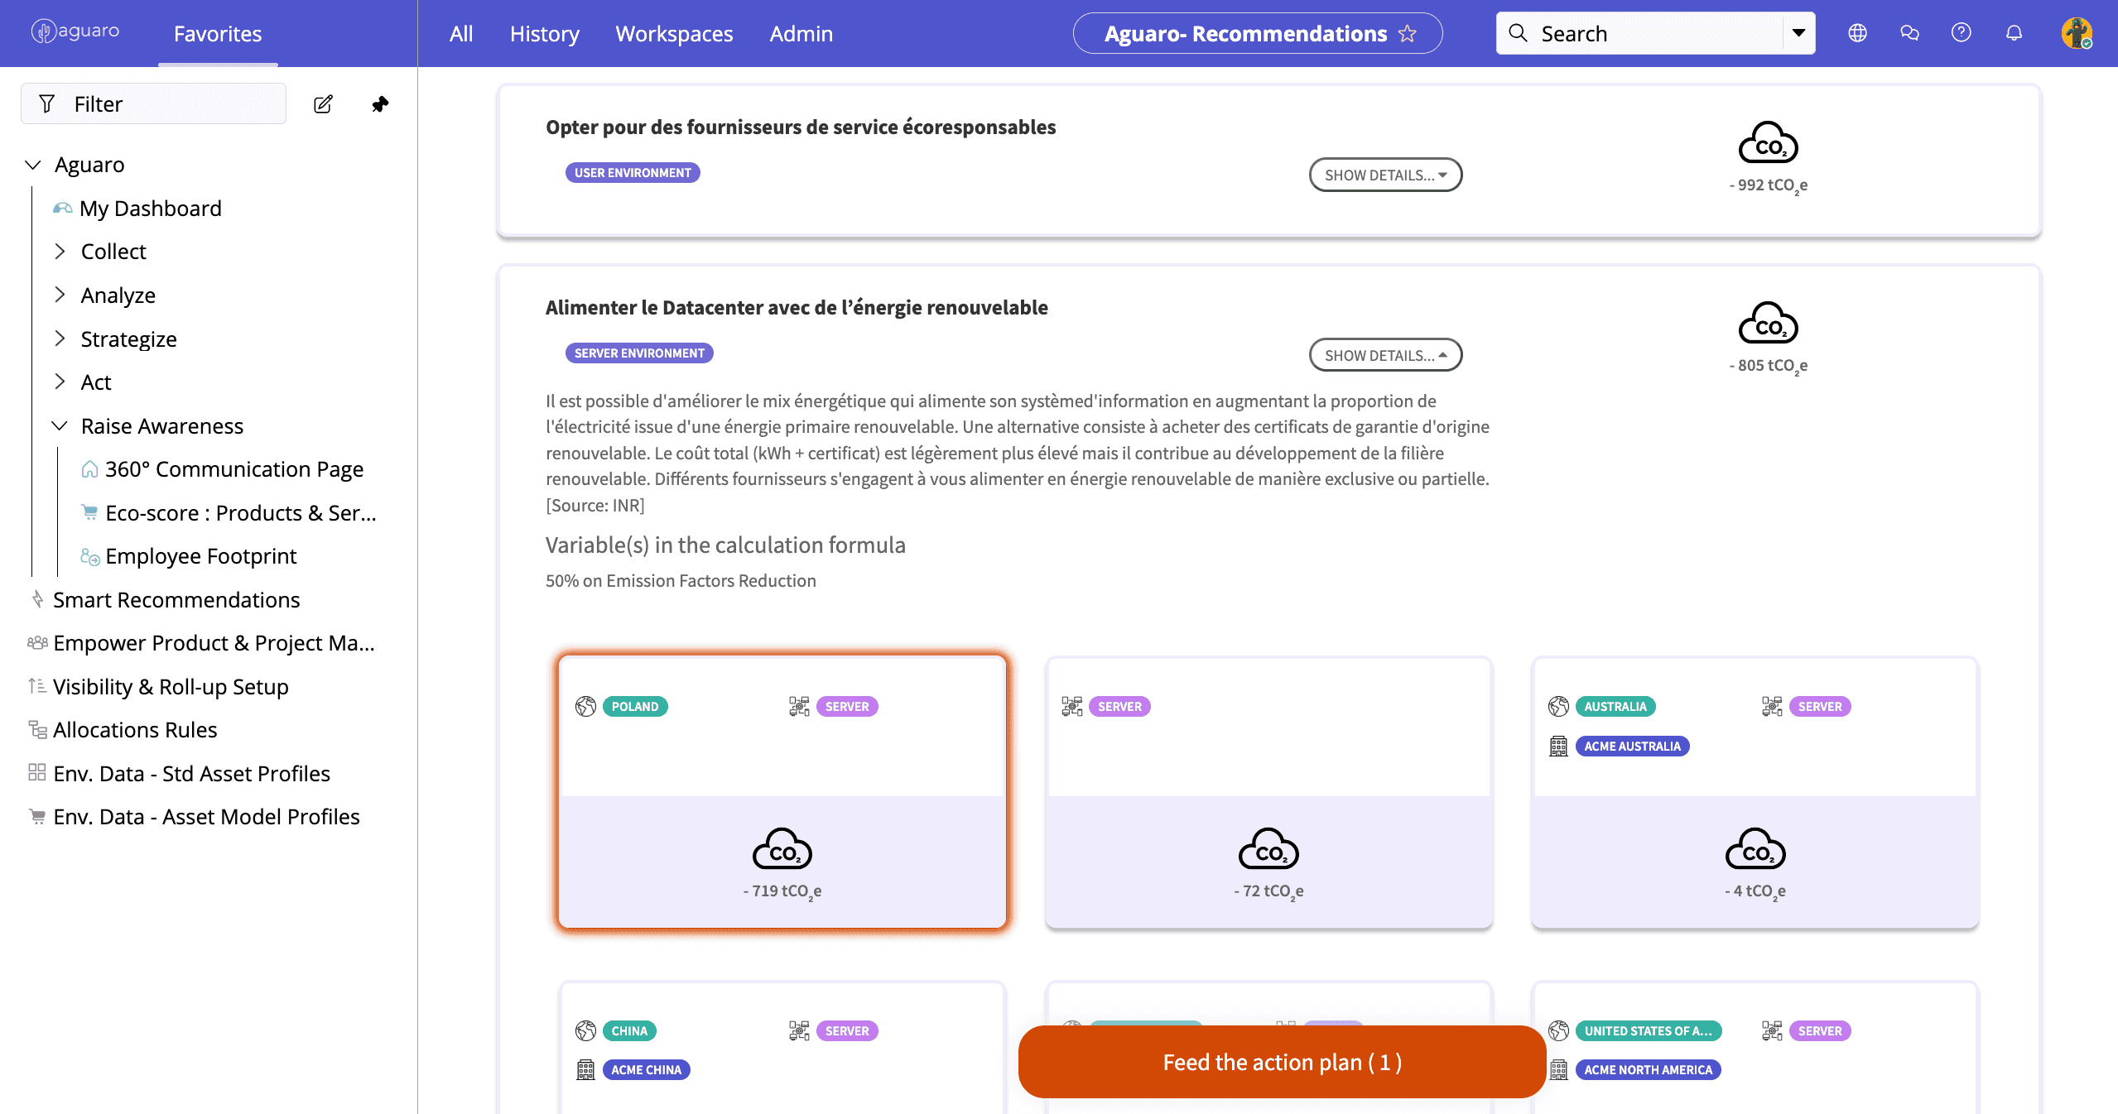The height and width of the screenshot is (1114, 2118).
Task: Expand the Collect tree item
Action: (x=60, y=251)
